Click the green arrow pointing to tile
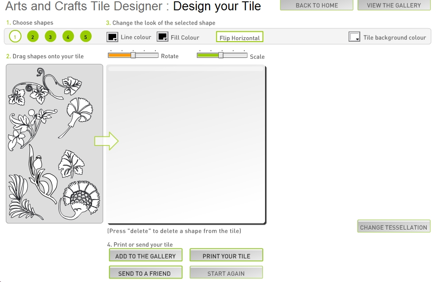 106,141
